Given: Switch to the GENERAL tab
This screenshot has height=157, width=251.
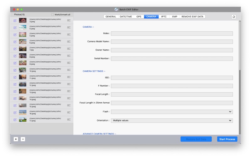Looking at the screenshot, I should coord(111,17).
